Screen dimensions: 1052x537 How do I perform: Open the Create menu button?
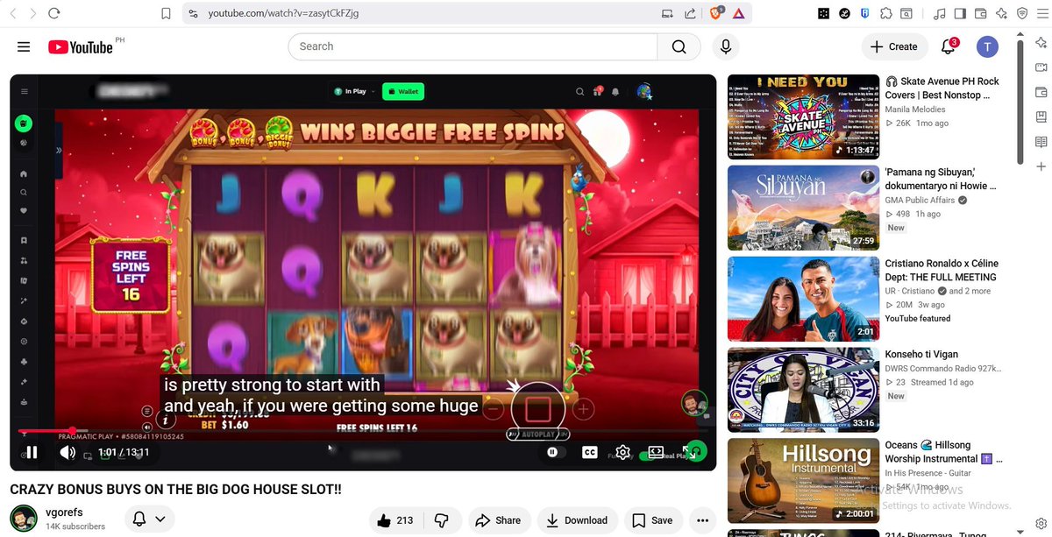point(894,46)
